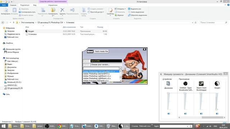Switch to the Главная ribbon tab
Screen dimensions: 230x129
click(x=13, y=5)
